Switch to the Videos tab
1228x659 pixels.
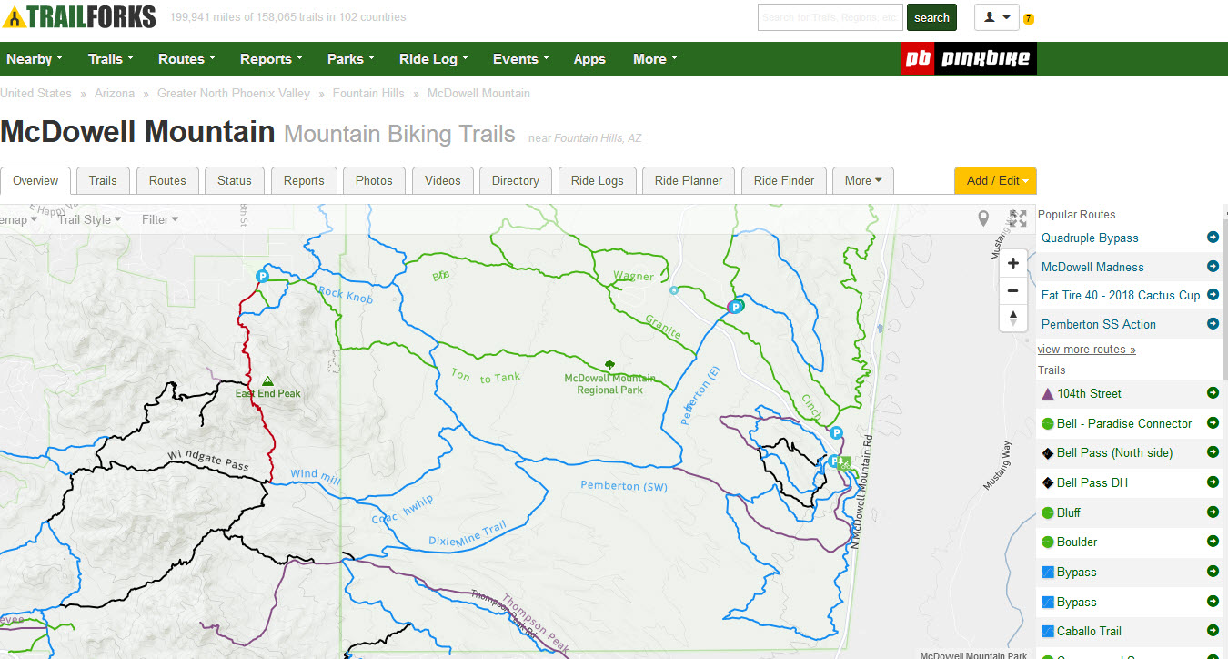click(x=443, y=180)
